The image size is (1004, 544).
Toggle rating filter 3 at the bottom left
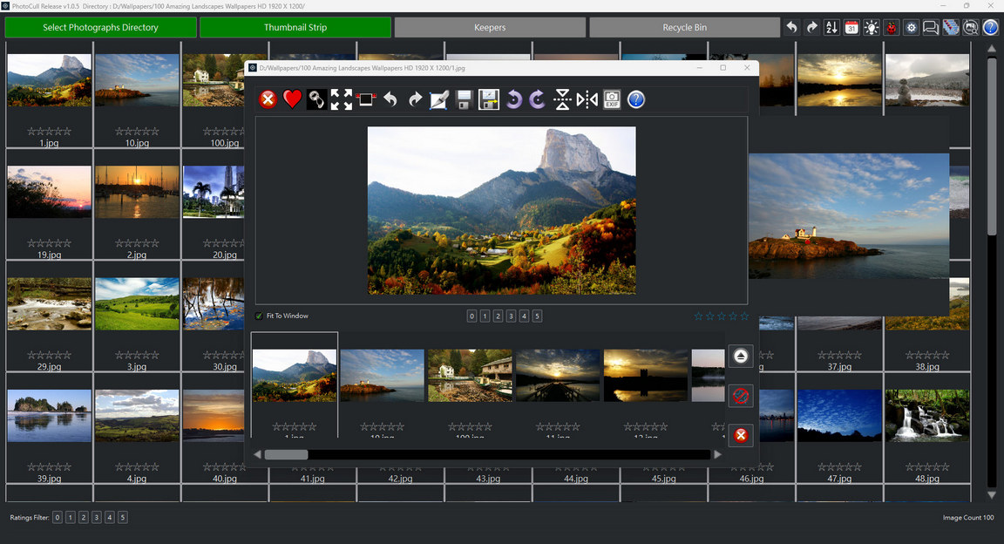pyautogui.click(x=97, y=517)
